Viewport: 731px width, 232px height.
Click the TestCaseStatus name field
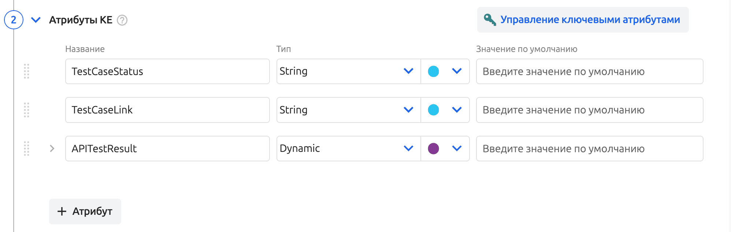point(167,71)
